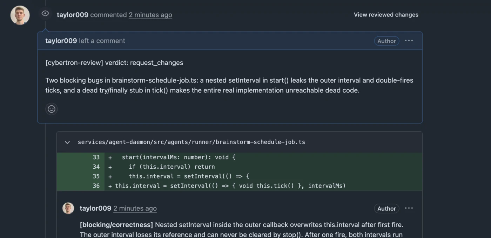Click the code line 'if (this.interval) return'
The image size is (491, 238).
[x=172, y=167]
